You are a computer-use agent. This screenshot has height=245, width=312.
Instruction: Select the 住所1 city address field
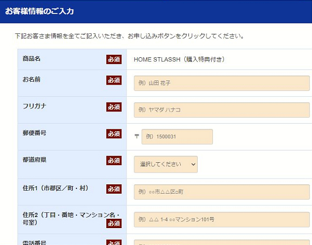[222, 192]
